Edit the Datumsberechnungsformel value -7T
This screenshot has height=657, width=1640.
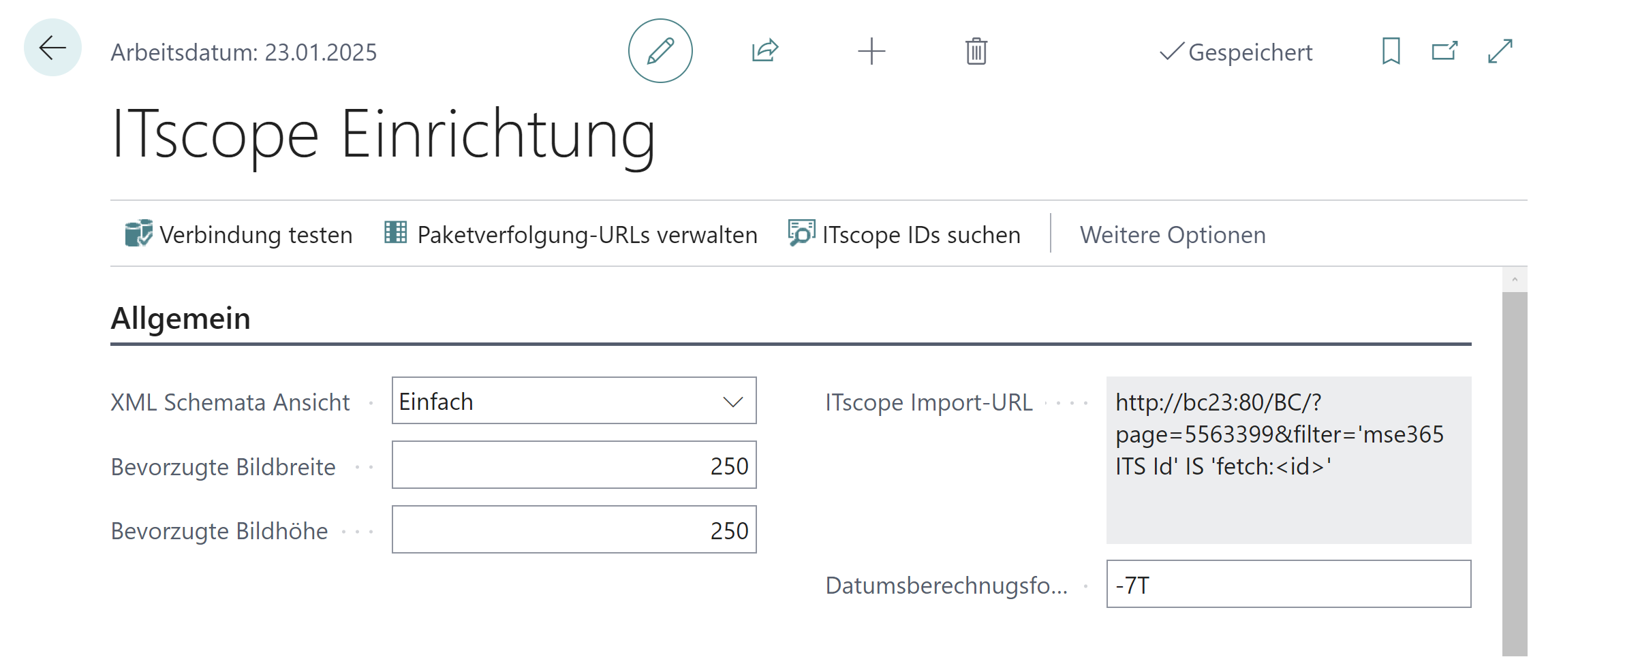(x=1287, y=584)
